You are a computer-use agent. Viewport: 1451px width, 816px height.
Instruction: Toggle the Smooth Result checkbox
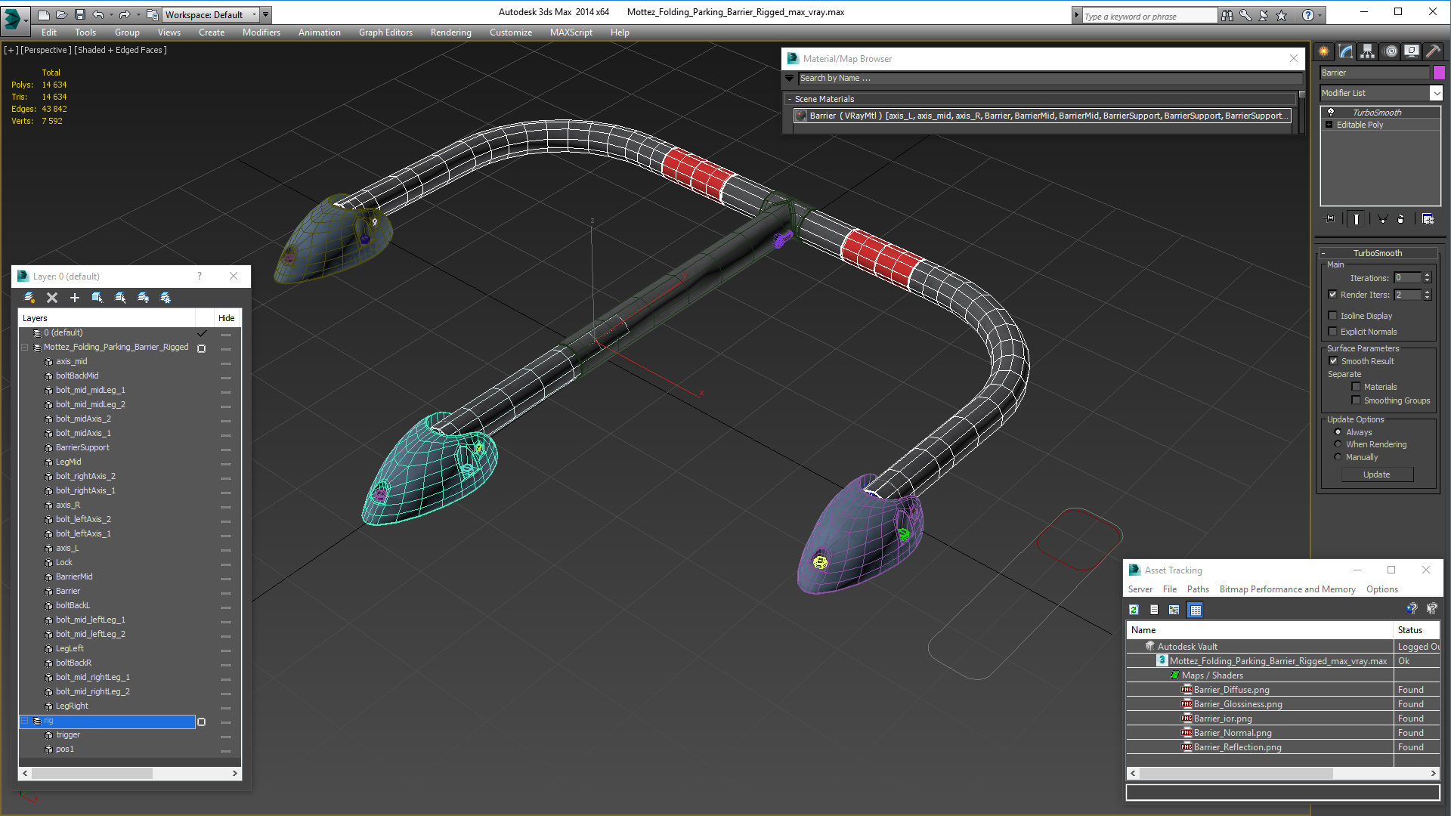coord(1334,361)
